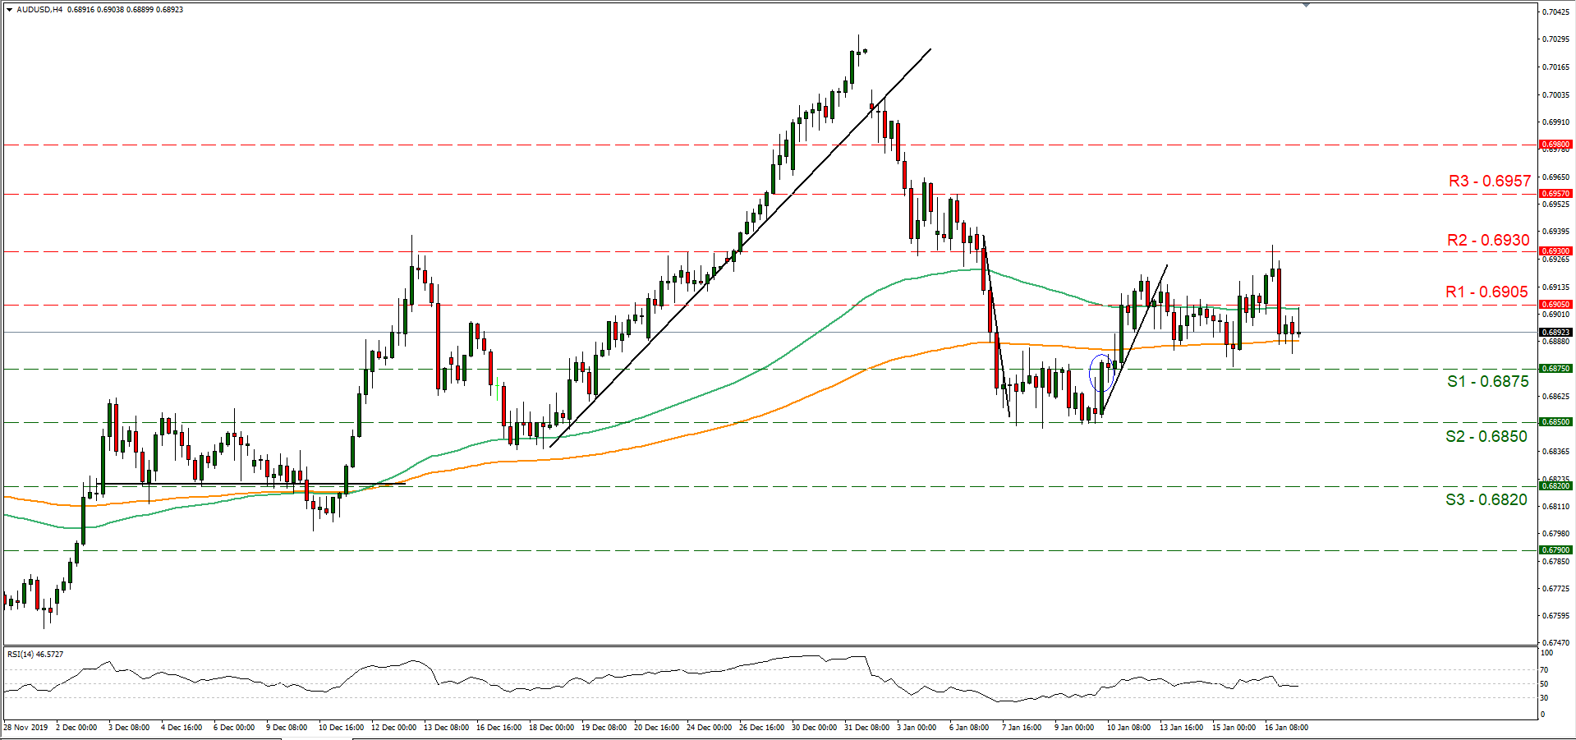Image resolution: width=1576 pixels, height=740 pixels.
Task: Click the green 0.67900 price tag
Action: pos(1555,550)
